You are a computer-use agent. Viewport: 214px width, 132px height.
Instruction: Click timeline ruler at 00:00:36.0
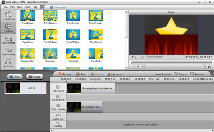coord(95,79)
